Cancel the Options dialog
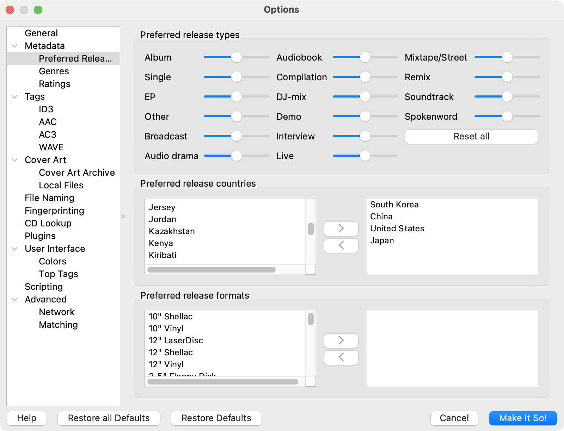 (x=454, y=418)
